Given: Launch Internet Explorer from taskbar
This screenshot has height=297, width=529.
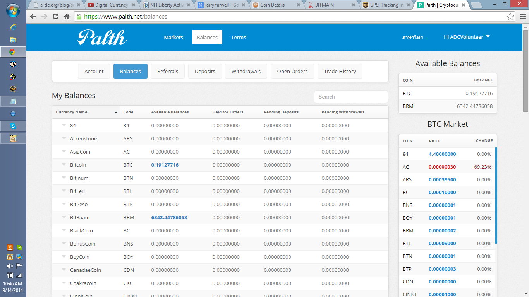Looking at the screenshot, I should click(x=13, y=27).
